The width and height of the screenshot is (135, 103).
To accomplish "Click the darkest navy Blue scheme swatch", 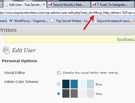I will (66, 84).
